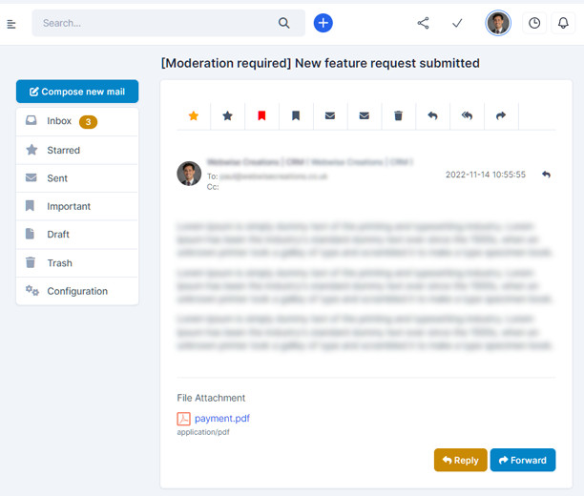This screenshot has width=584, height=496.
Task: Click the red bookmark toolbar icon
Action: coord(261,115)
